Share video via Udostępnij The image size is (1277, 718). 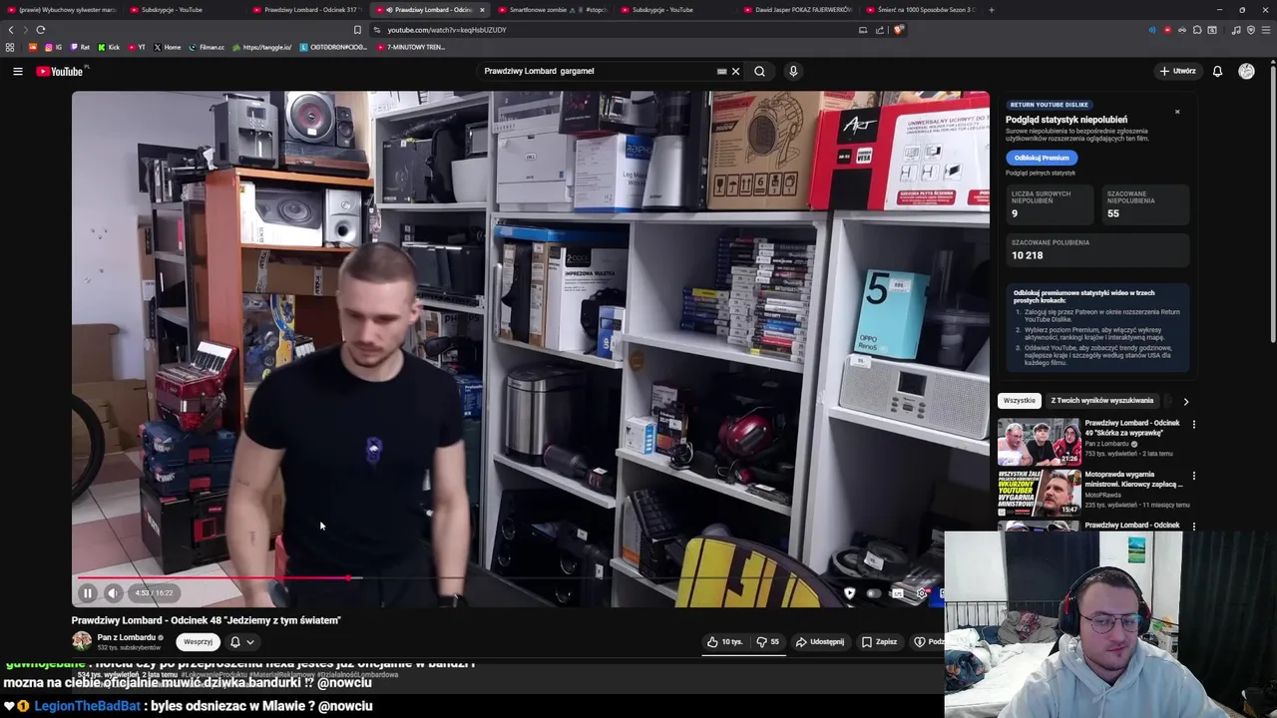[x=819, y=642]
